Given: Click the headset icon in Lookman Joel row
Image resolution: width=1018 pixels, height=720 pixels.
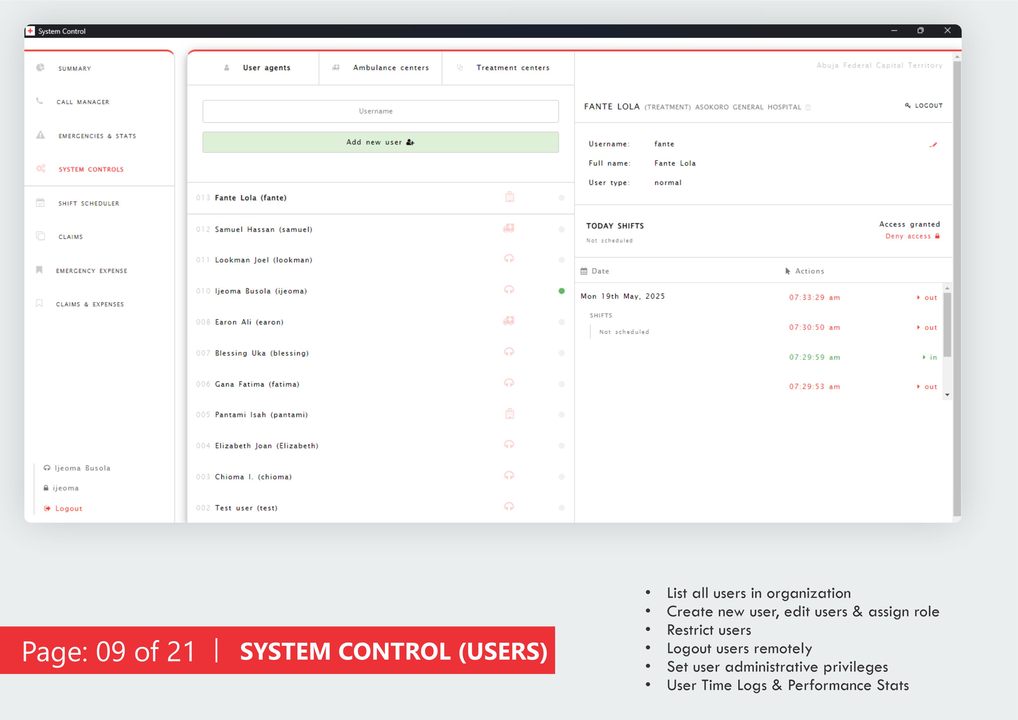Looking at the screenshot, I should pos(509,259).
